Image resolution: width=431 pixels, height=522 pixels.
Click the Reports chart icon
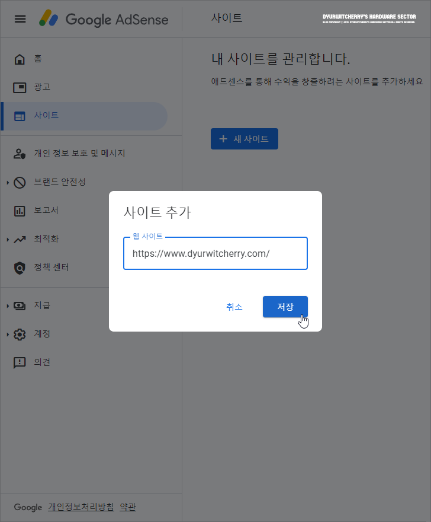tap(20, 211)
